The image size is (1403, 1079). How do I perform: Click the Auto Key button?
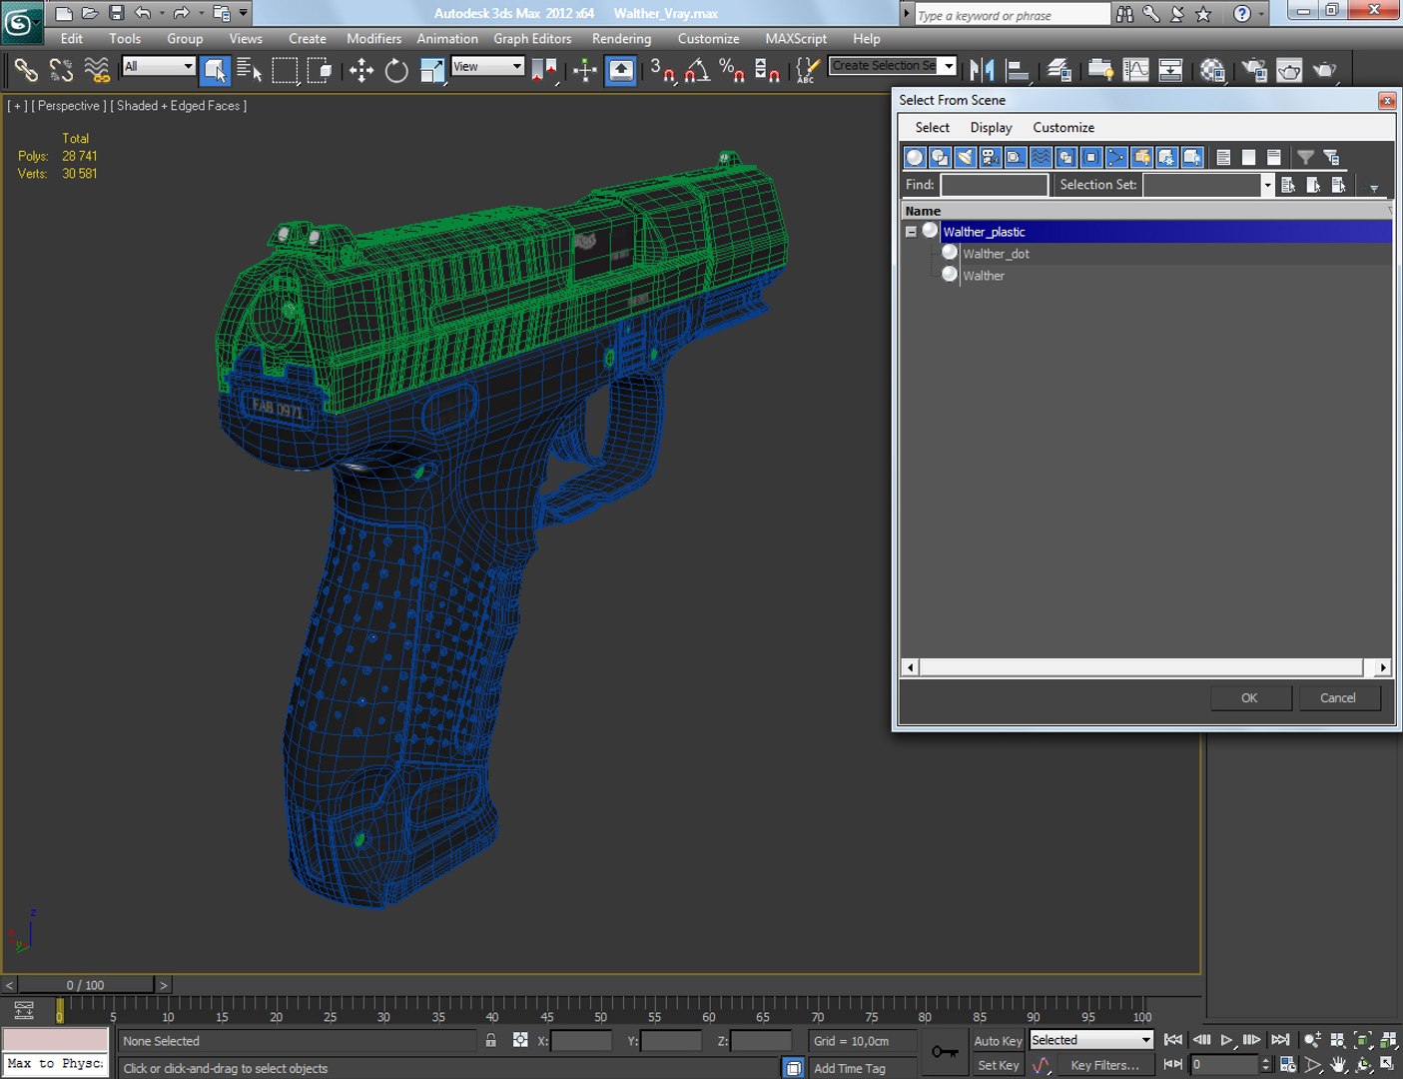click(998, 1040)
